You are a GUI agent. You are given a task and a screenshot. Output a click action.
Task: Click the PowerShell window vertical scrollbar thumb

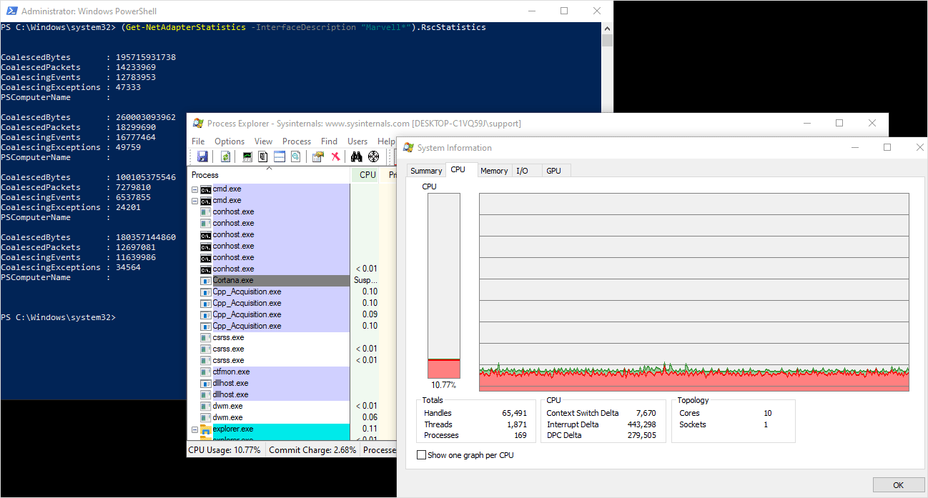coord(607,41)
